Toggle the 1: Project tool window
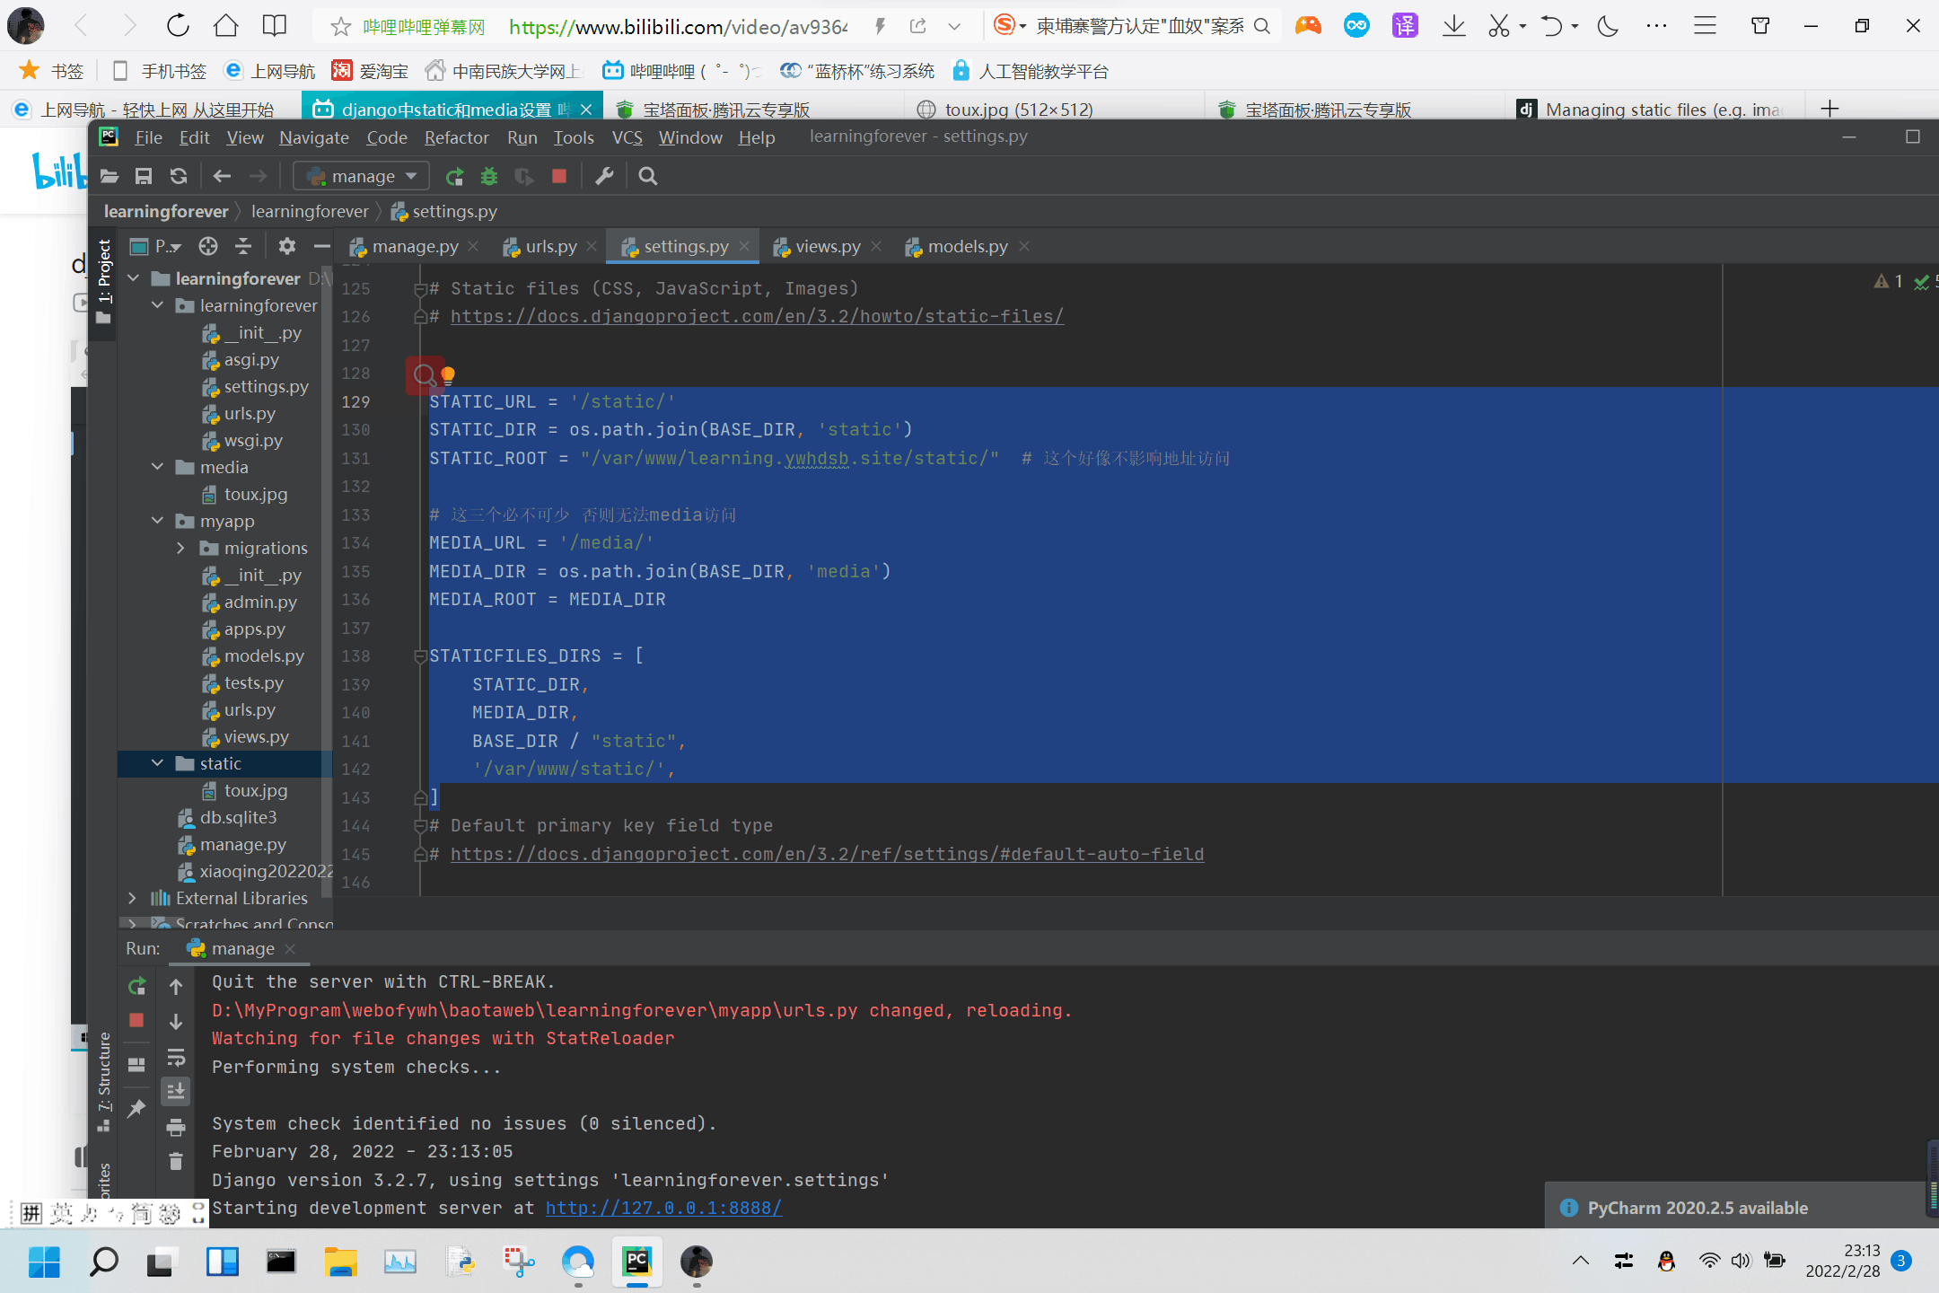 click(104, 281)
